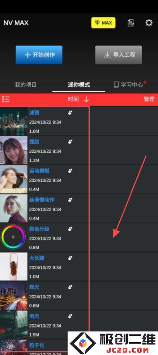Tap the cloud icon on the 大长腿 row
158x355 pixels.
[x=70, y=258]
